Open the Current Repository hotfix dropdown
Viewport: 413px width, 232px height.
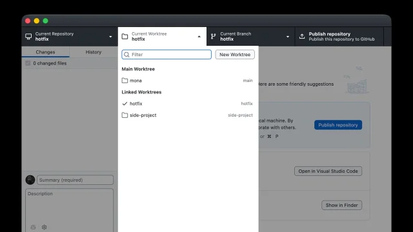click(70, 37)
